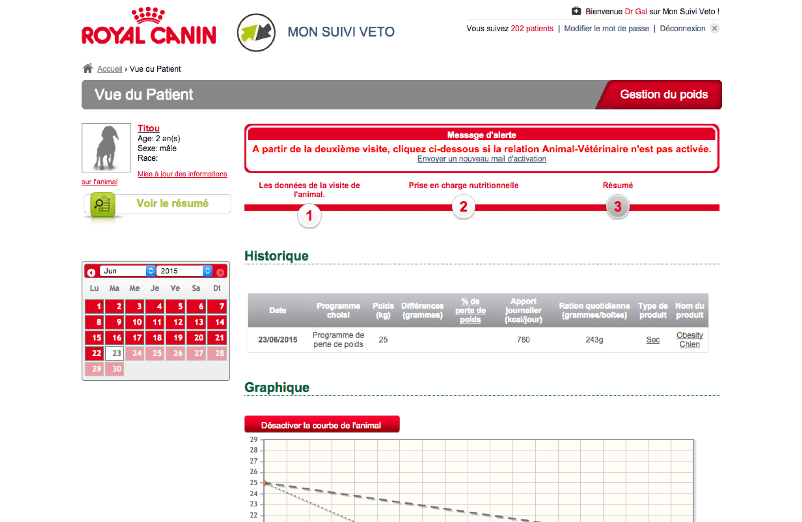
Task: Click the 243g ration cell
Action: pyautogui.click(x=594, y=340)
